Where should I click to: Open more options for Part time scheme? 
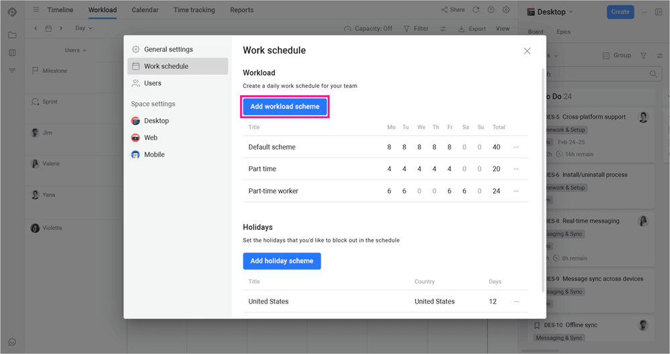click(x=516, y=169)
